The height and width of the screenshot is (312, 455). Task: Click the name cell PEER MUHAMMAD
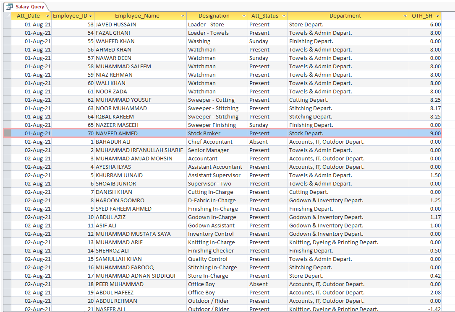[141, 284]
